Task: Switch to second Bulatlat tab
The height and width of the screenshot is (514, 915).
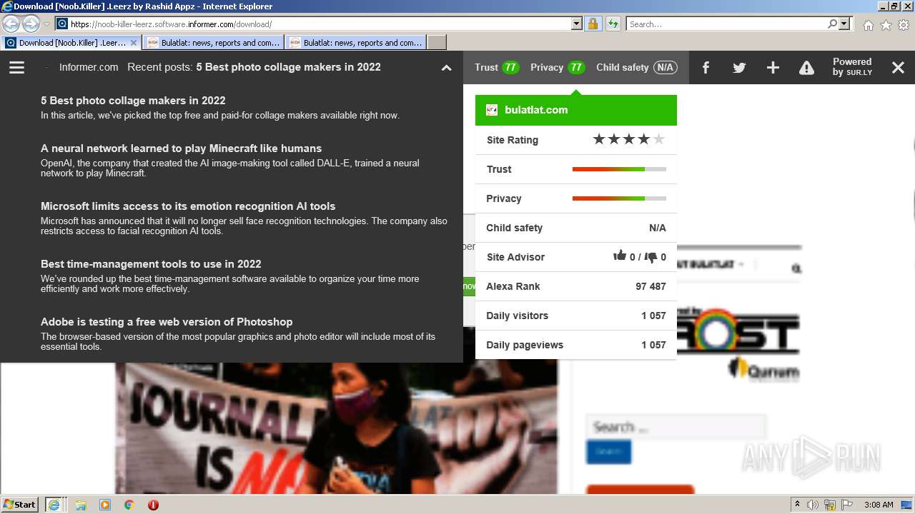Action: pyautogui.click(x=213, y=43)
